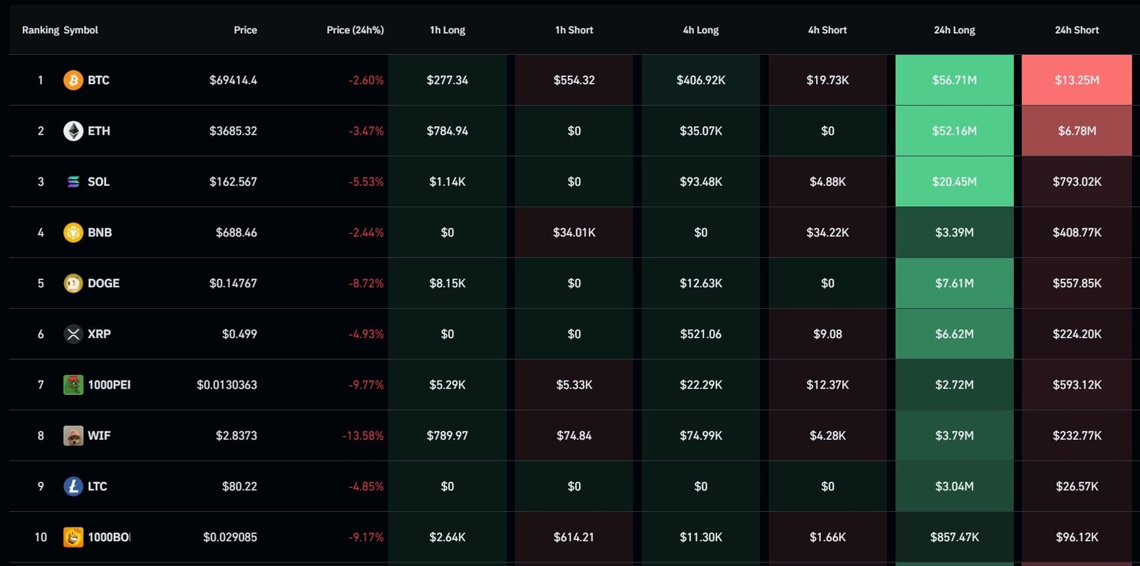Click the $20.45M 24h Long cell
This screenshot has height=566, width=1140.
tap(955, 182)
